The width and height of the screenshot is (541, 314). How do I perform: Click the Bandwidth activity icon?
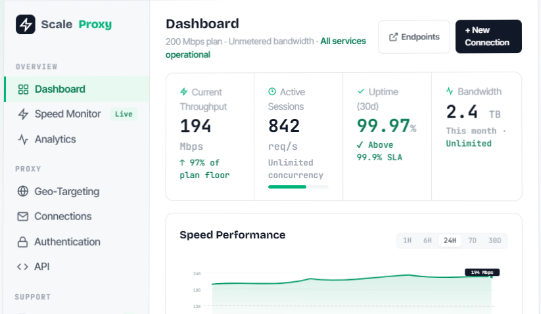click(450, 91)
